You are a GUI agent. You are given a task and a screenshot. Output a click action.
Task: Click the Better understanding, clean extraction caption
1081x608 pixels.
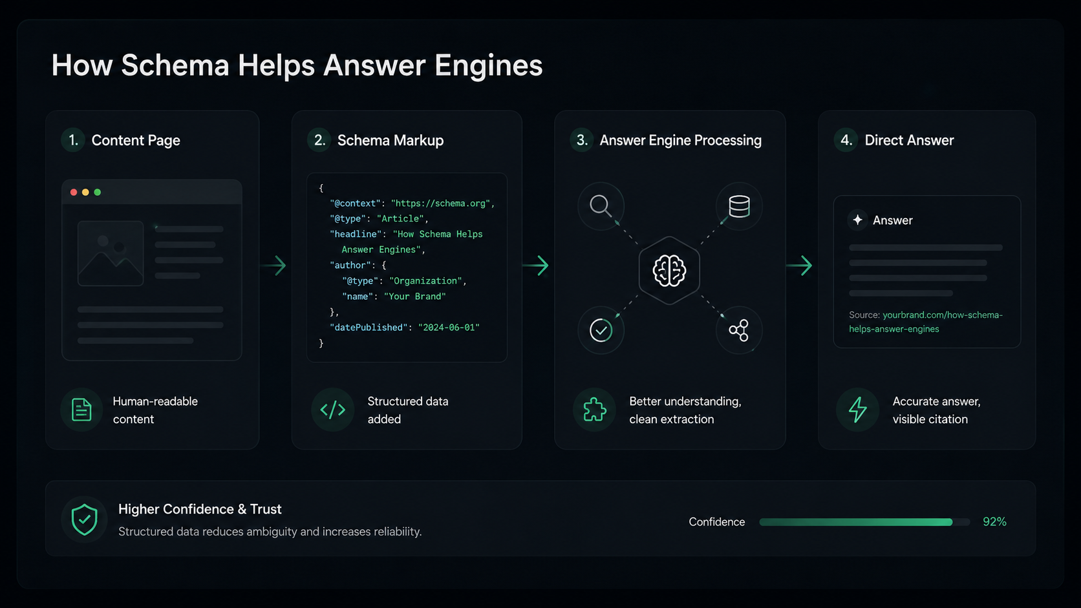point(685,410)
